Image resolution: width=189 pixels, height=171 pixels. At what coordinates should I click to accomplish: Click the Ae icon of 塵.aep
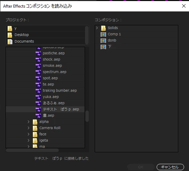pos(38,116)
